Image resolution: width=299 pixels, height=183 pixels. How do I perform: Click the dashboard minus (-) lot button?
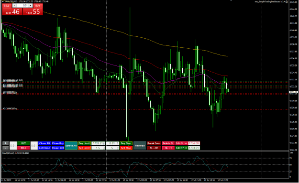point(6,148)
